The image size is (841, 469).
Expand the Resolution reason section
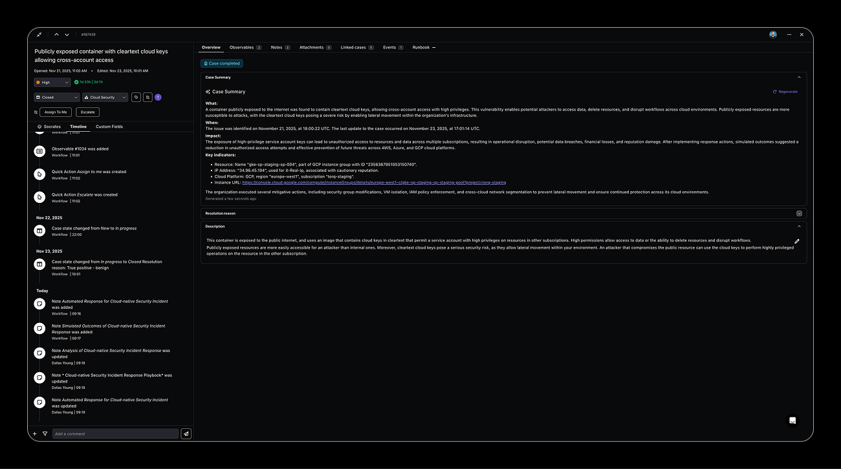799,213
